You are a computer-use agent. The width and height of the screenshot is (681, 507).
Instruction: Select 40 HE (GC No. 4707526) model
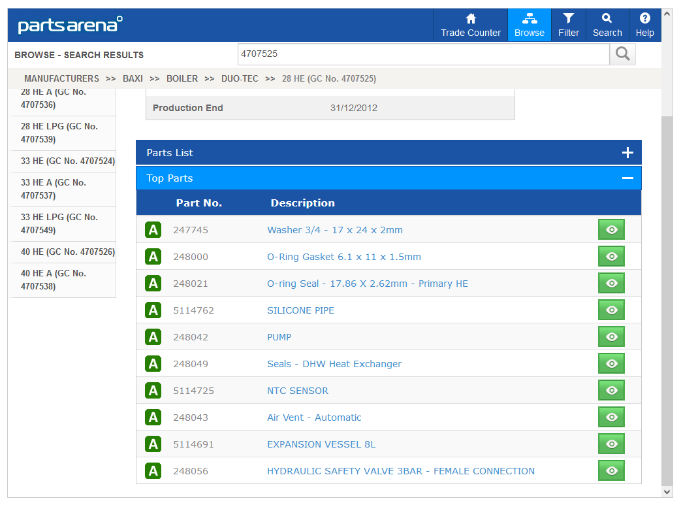(63, 252)
